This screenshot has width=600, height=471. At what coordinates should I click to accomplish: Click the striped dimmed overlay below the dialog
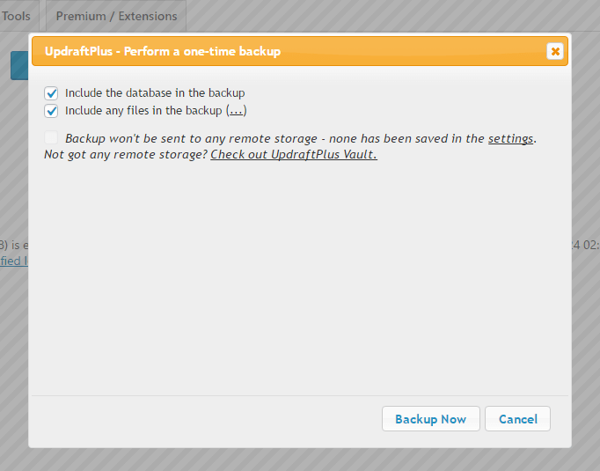pos(300,460)
